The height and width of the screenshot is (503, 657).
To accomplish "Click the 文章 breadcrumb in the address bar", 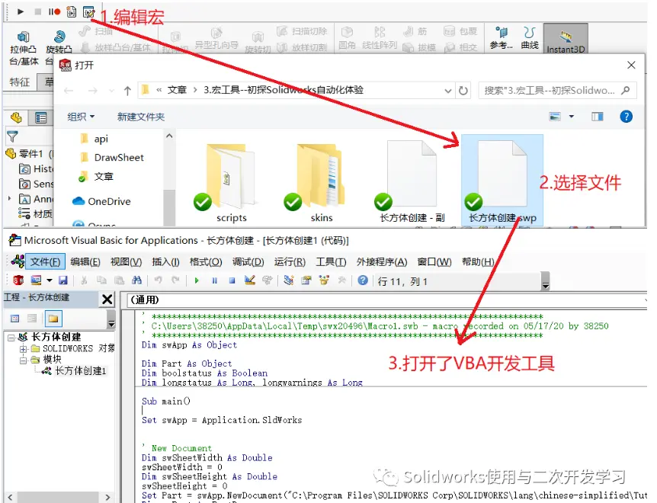I will coord(177,90).
